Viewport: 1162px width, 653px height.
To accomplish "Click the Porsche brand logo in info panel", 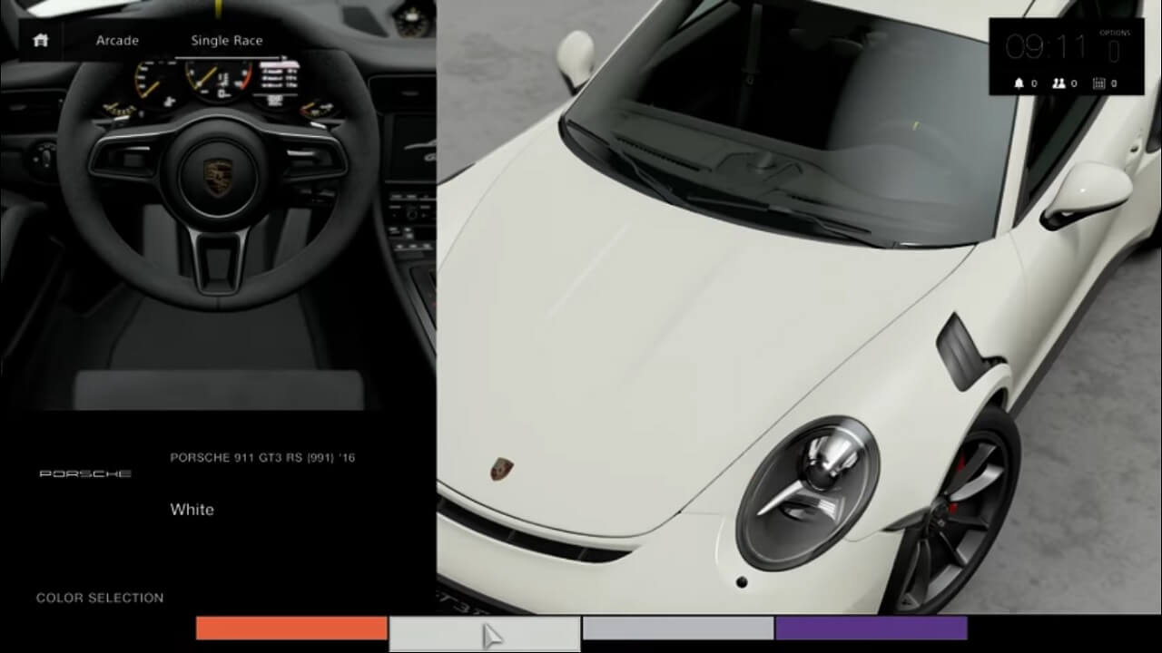I will [x=85, y=473].
